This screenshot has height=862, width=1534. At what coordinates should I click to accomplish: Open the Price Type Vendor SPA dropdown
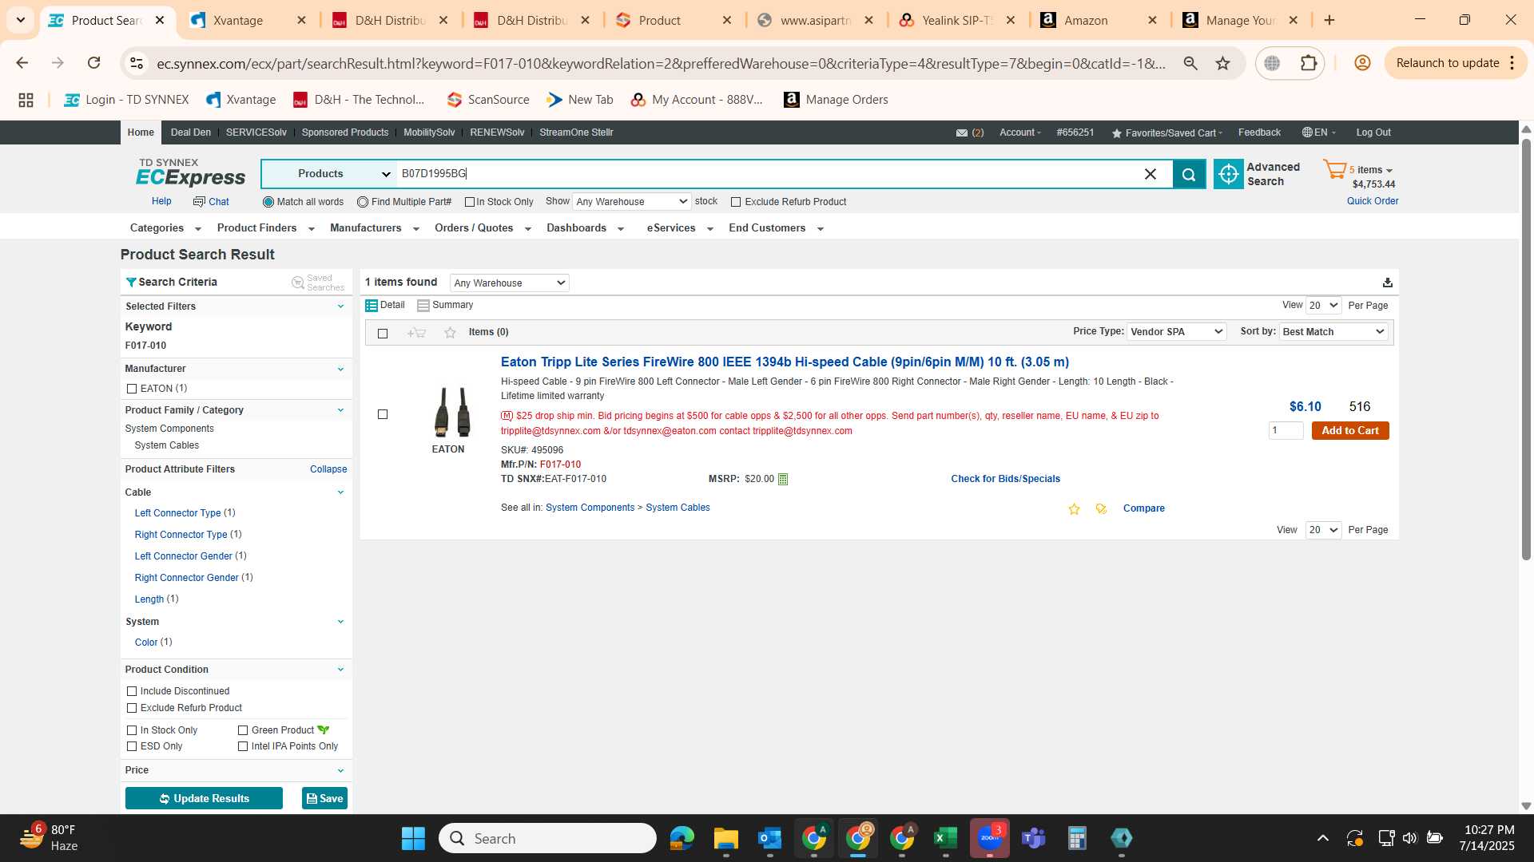1176,332
